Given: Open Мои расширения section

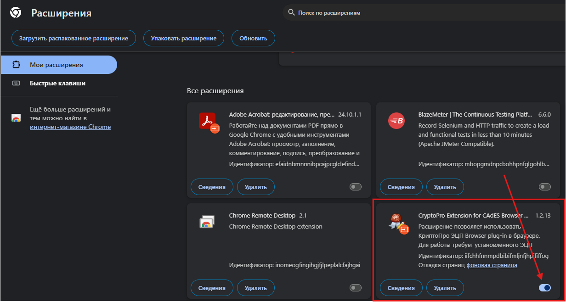Looking at the screenshot, I should click(59, 65).
